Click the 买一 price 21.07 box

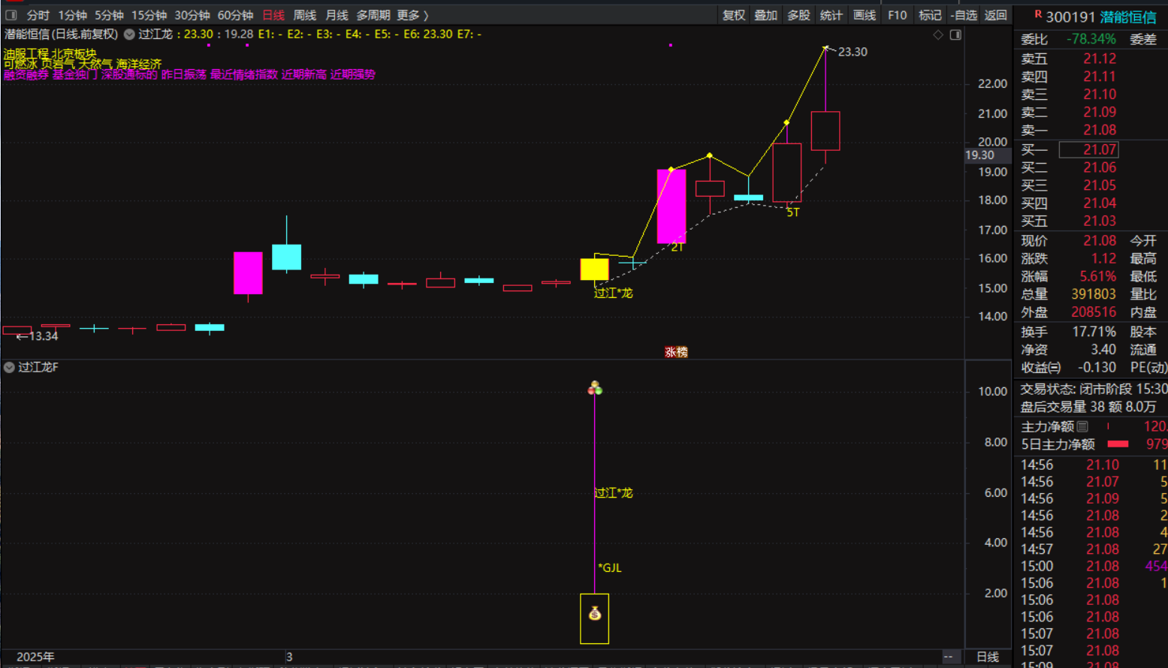[1088, 150]
